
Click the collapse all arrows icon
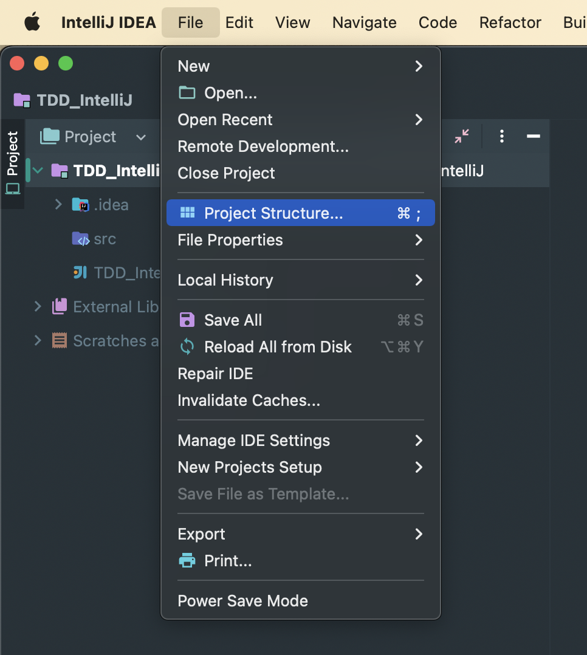point(462,137)
